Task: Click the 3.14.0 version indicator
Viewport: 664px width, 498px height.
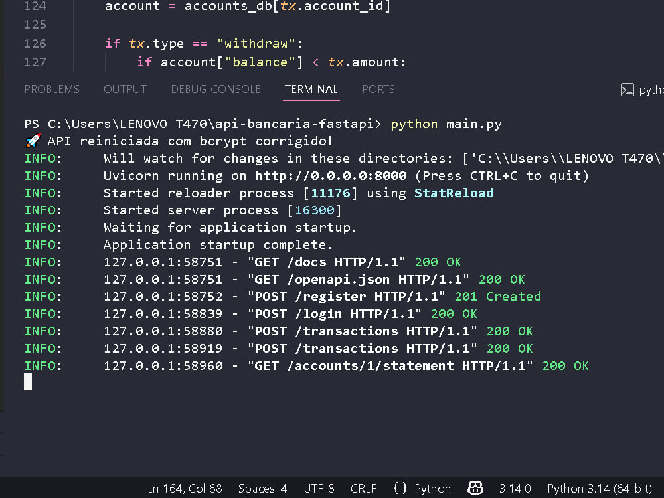Action: coord(515,489)
